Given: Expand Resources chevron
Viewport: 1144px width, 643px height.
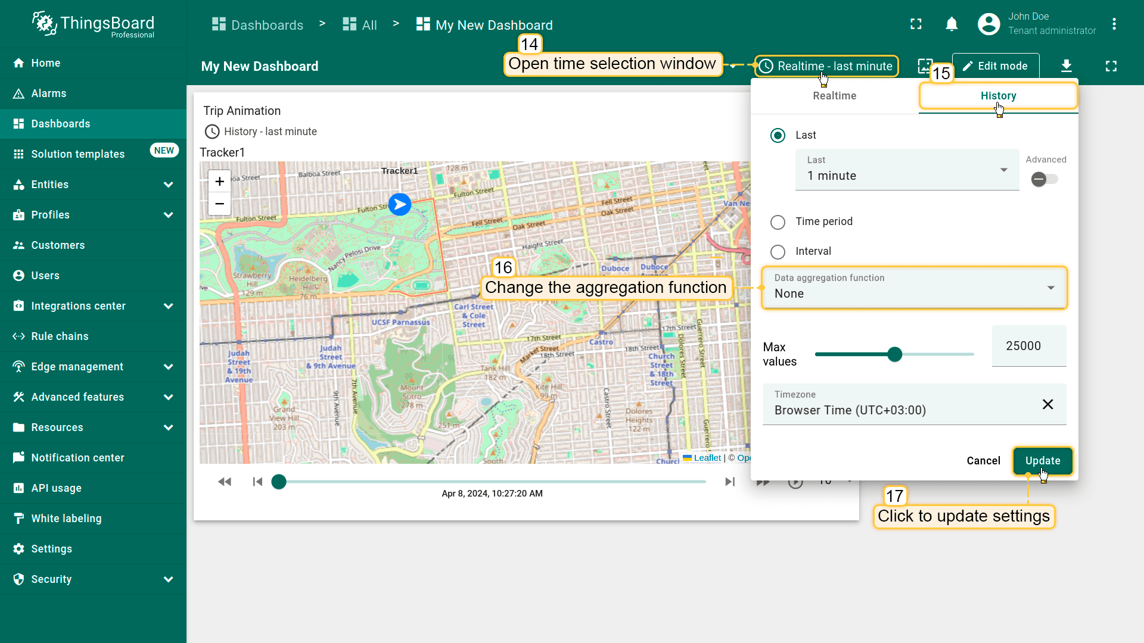Looking at the screenshot, I should [x=169, y=427].
